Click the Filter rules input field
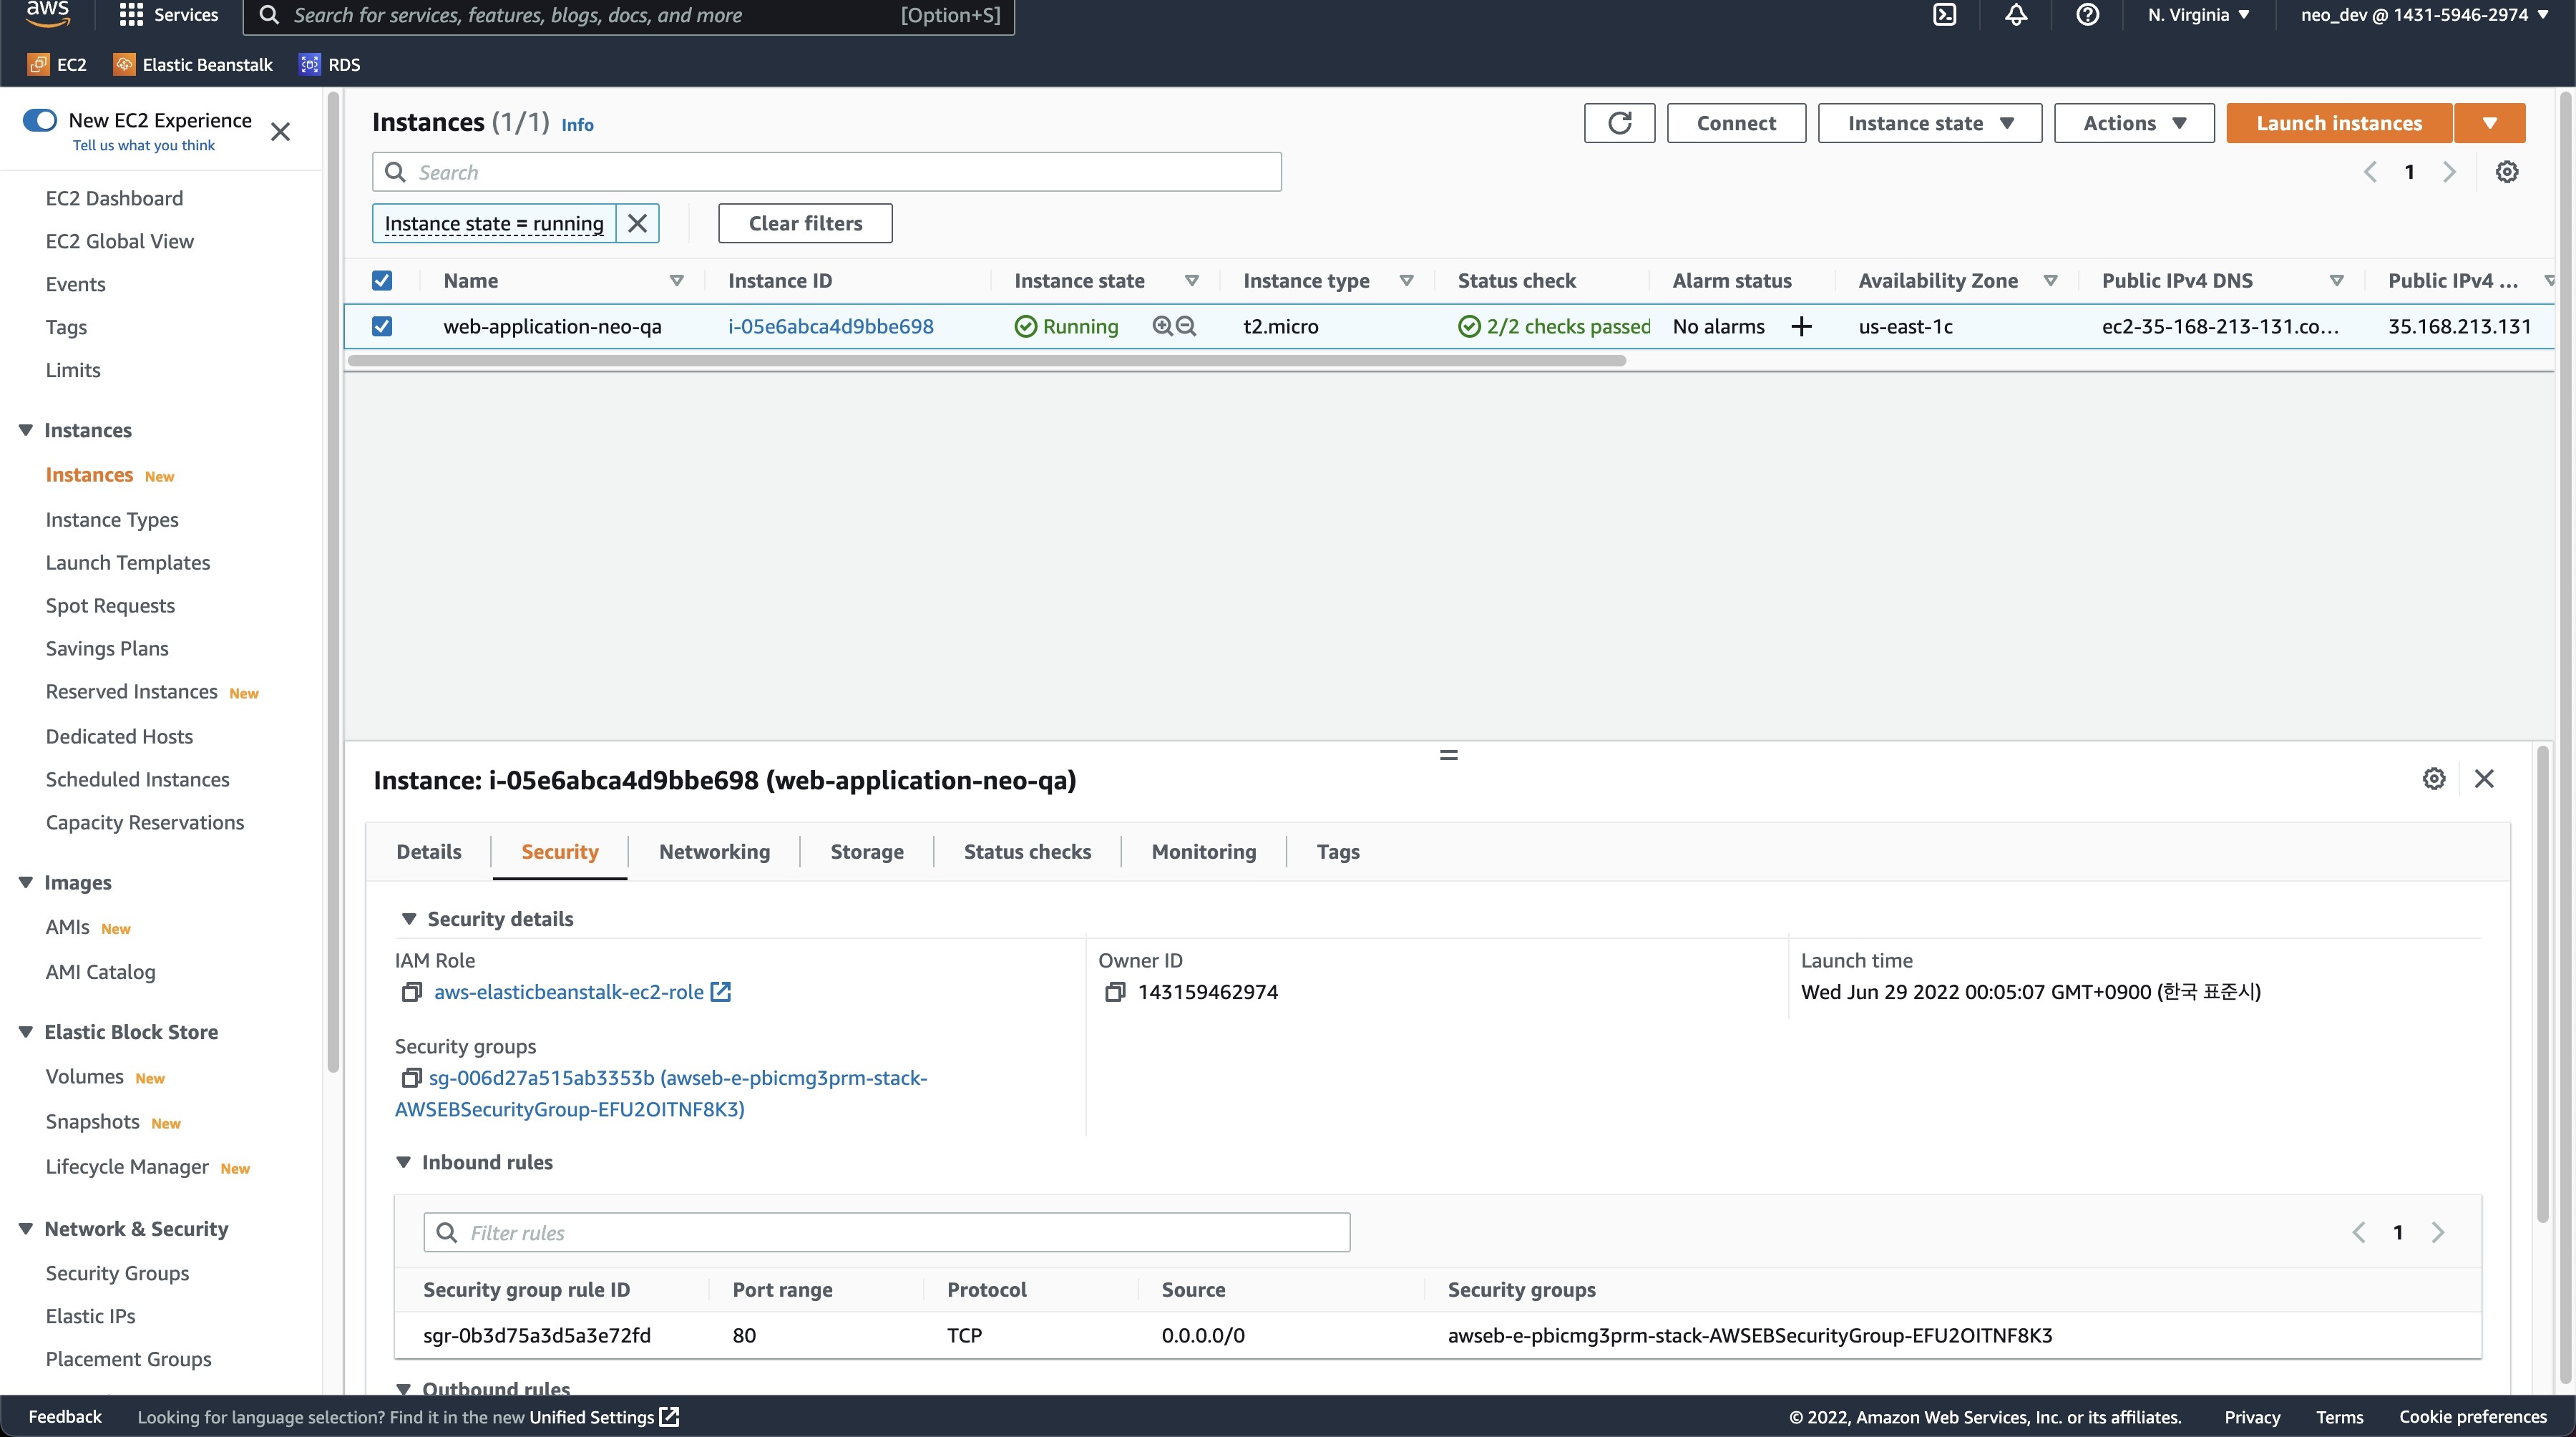The height and width of the screenshot is (1437, 2576). 887,1232
